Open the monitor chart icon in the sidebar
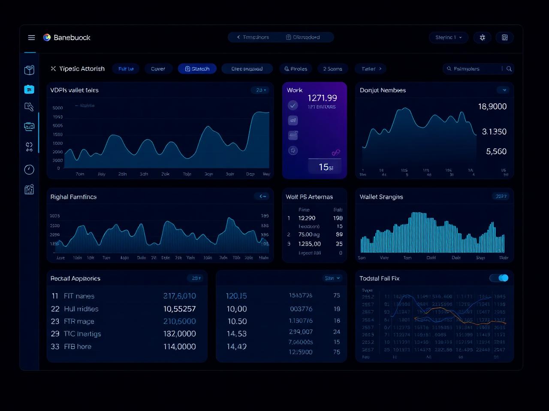 29,126
